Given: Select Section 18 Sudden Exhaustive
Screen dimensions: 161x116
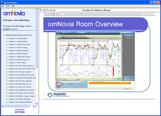Looking at the screenshot, I should (x=22, y=90).
